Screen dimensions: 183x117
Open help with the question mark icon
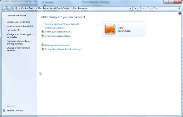click(x=180, y=13)
